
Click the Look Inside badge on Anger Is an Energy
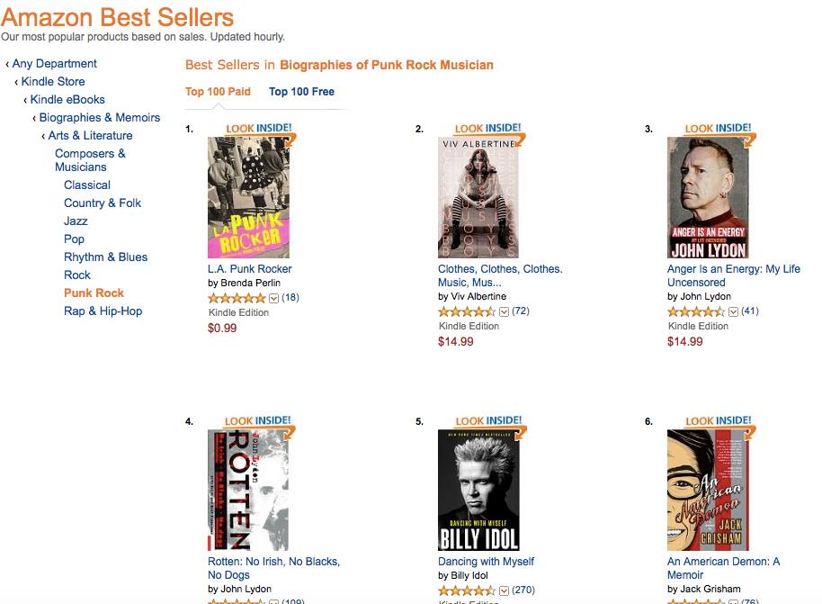[x=718, y=129]
